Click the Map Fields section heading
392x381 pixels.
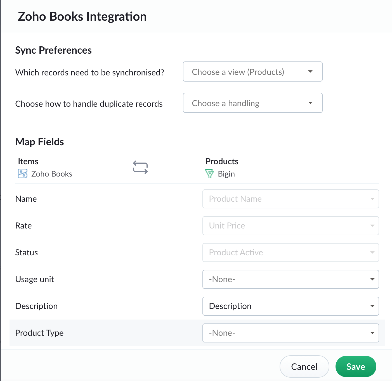pyautogui.click(x=40, y=142)
